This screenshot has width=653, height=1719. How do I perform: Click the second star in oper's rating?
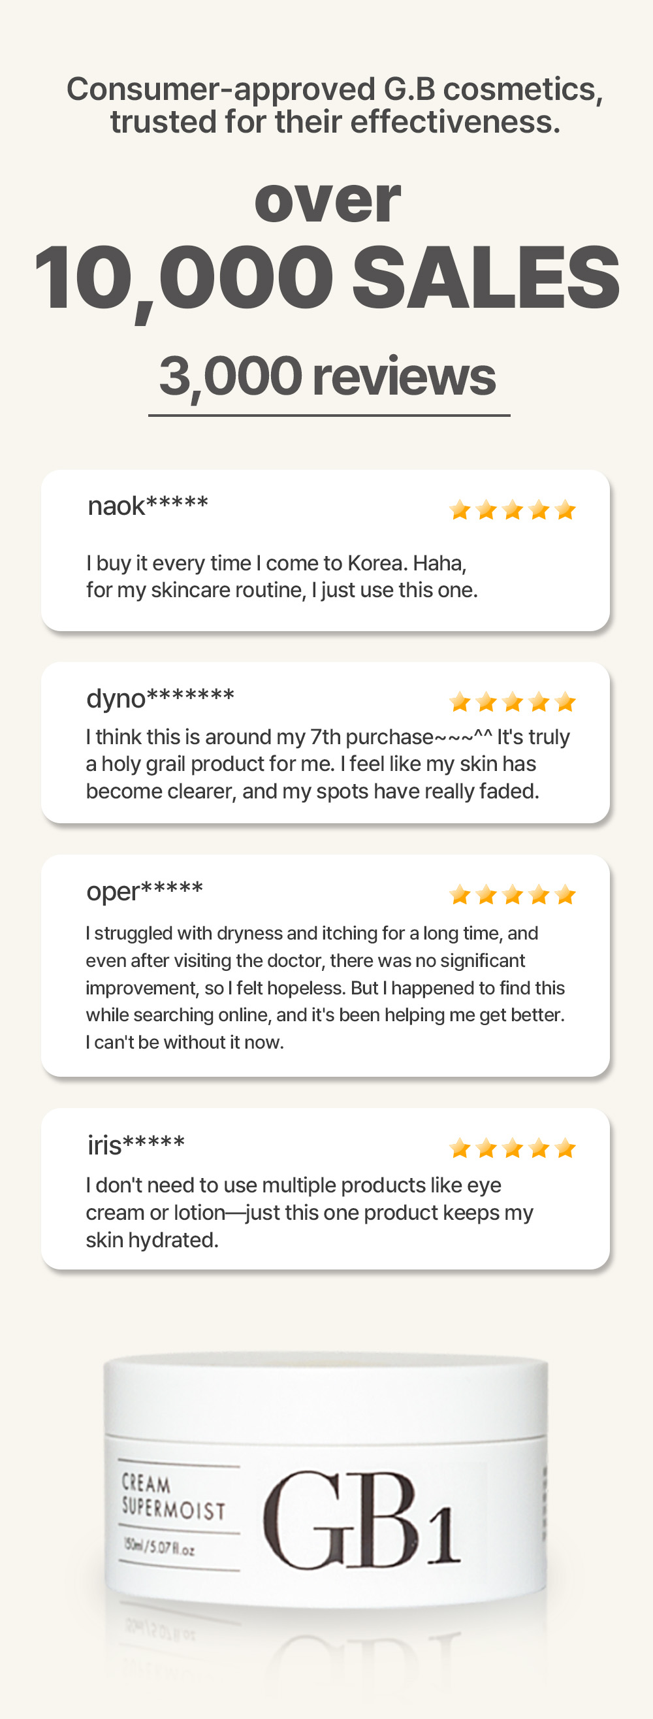pyautogui.click(x=486, y=894)
